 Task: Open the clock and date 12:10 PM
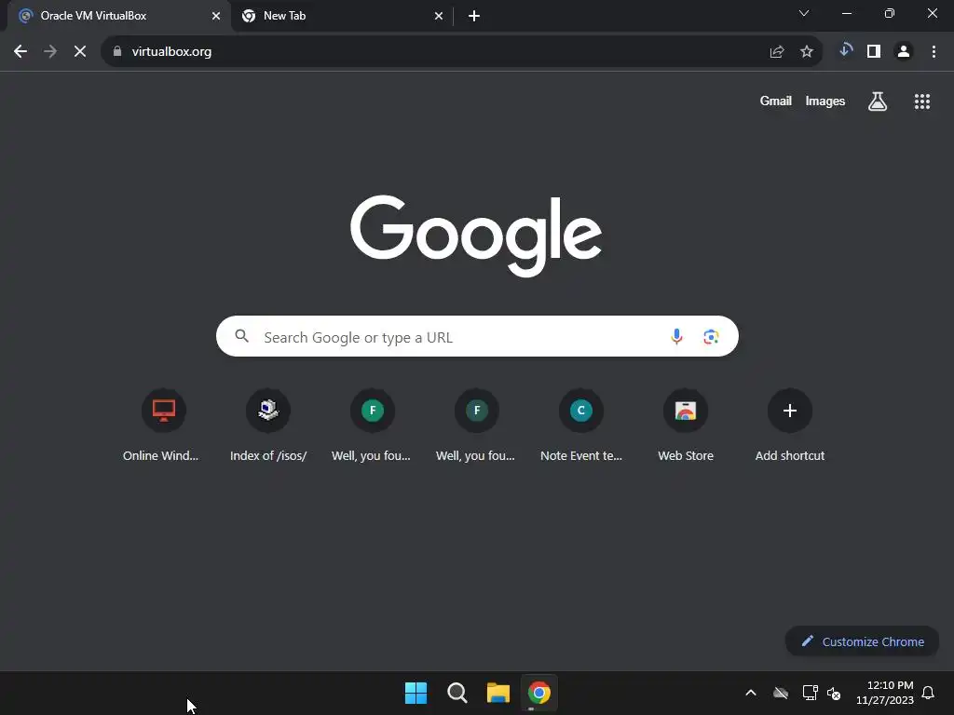pyautogui.click(x=884, y=693)
